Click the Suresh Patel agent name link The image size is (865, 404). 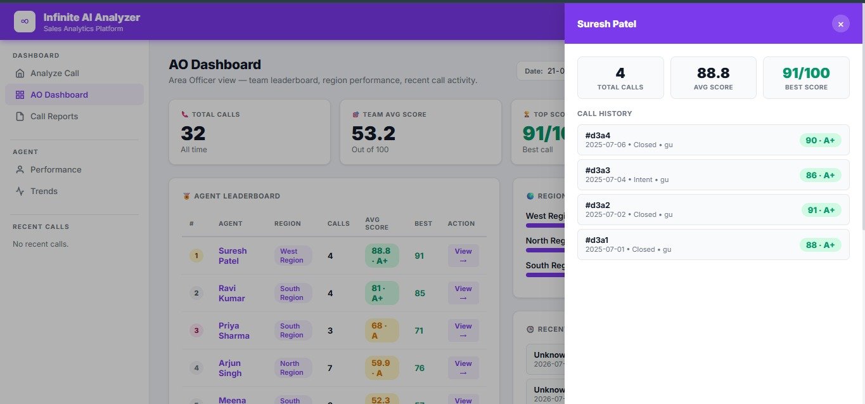tap(233, 256)
